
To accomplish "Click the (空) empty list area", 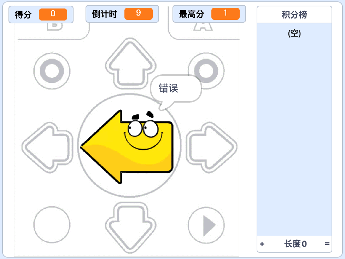I will (294, 129).
